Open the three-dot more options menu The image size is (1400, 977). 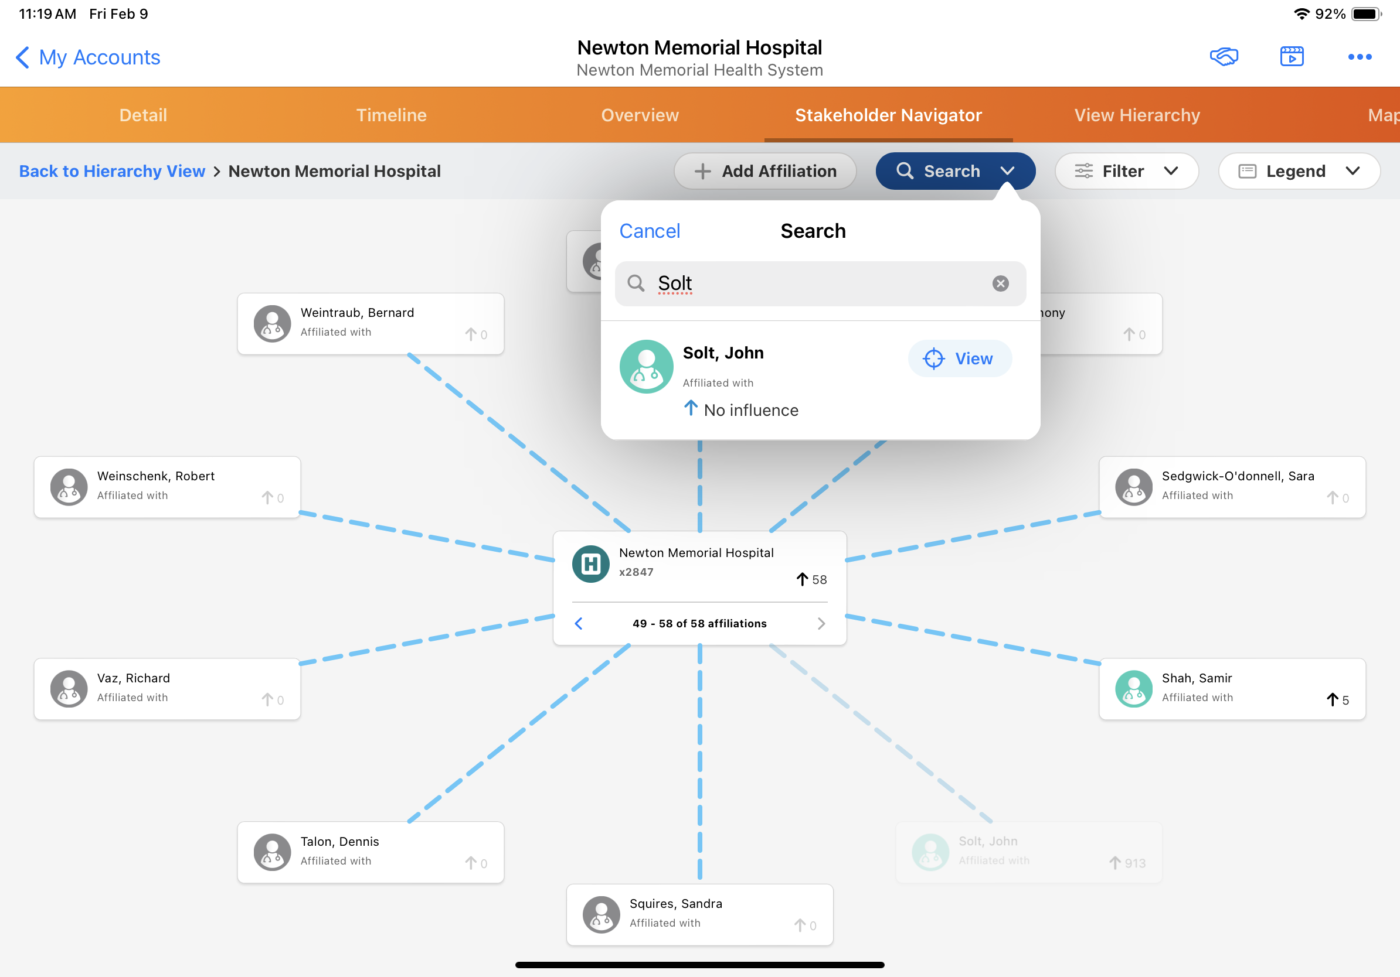tap(1359, 57)
